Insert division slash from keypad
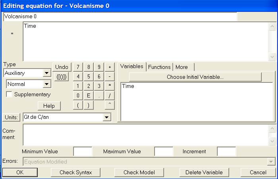This screenshot has height=179, width=278. click(x=109, y=95)
